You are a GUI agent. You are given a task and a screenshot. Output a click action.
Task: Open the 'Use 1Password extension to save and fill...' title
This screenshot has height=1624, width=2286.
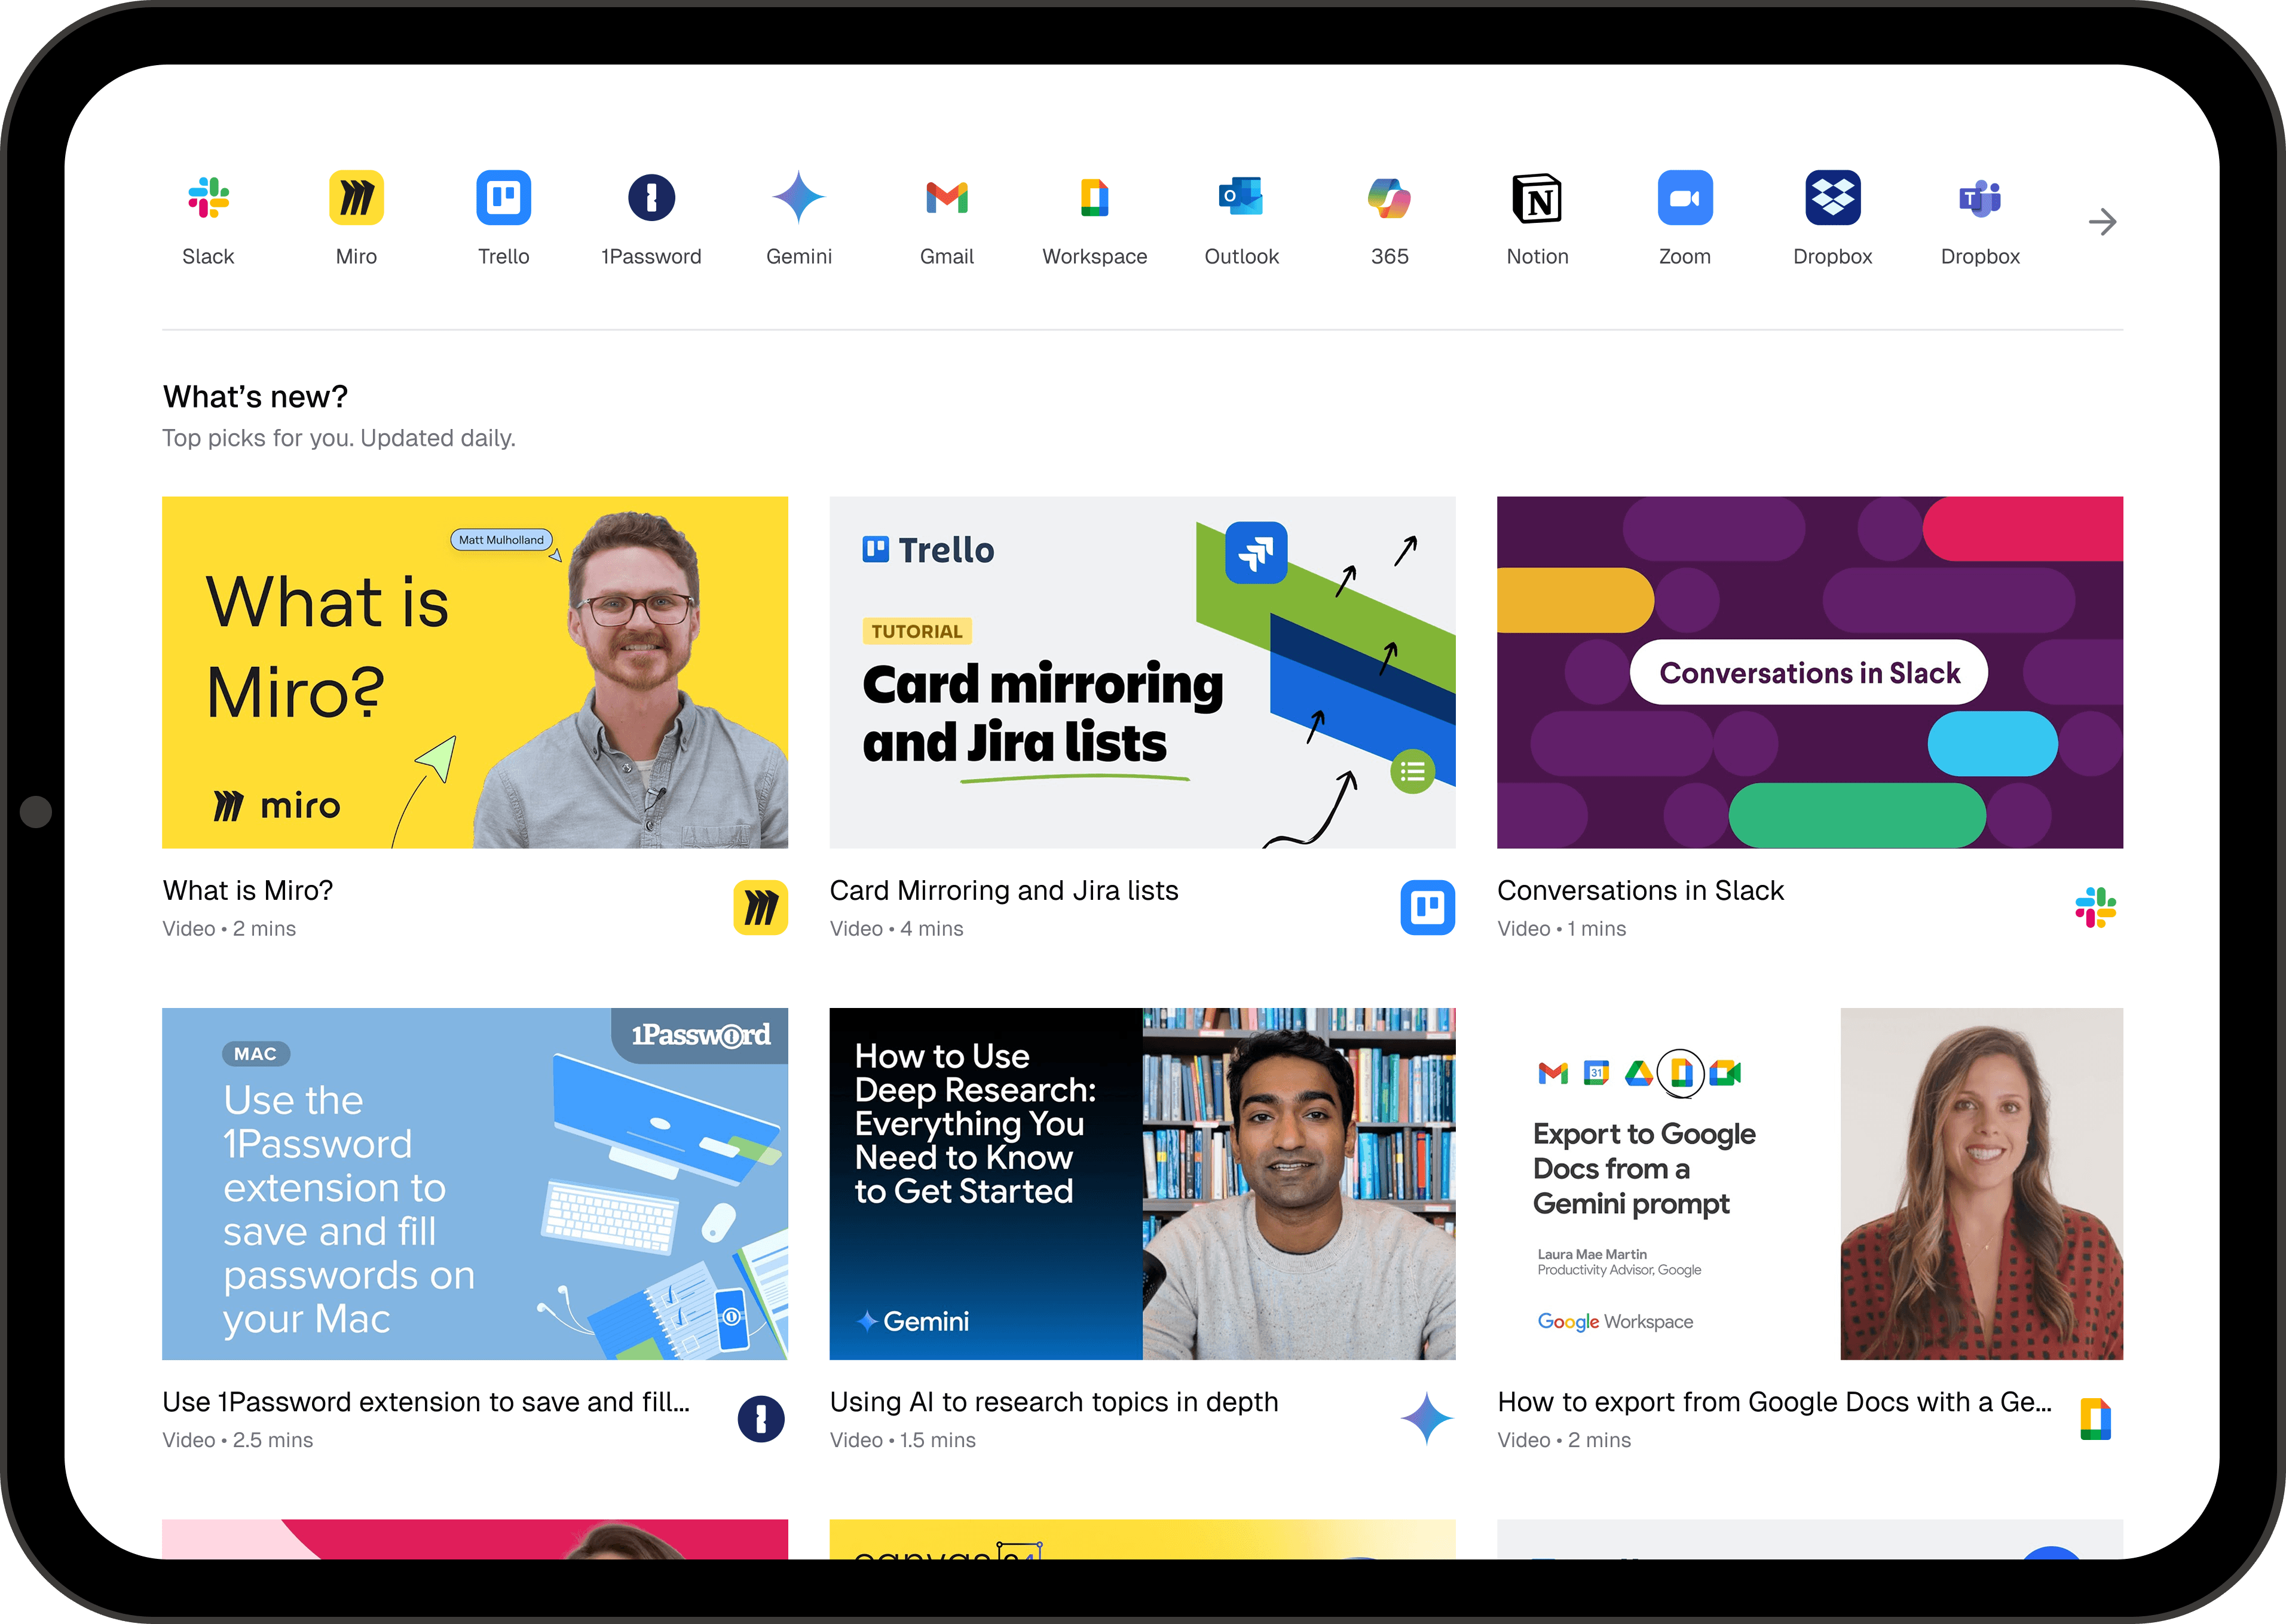pyautogui.click(x=426, y=1402)
